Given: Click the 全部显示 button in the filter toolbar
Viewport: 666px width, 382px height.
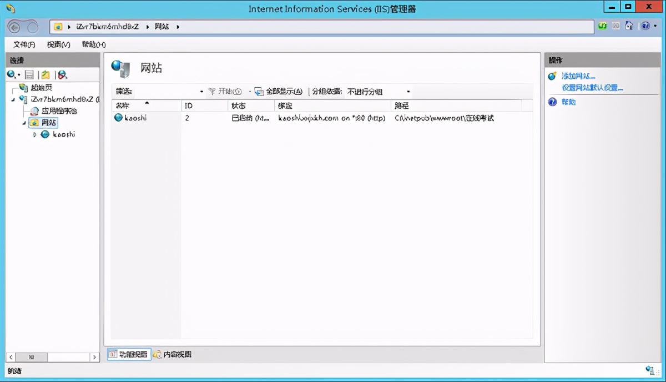Looking at the screenshot, I should (x=284, y=91).
